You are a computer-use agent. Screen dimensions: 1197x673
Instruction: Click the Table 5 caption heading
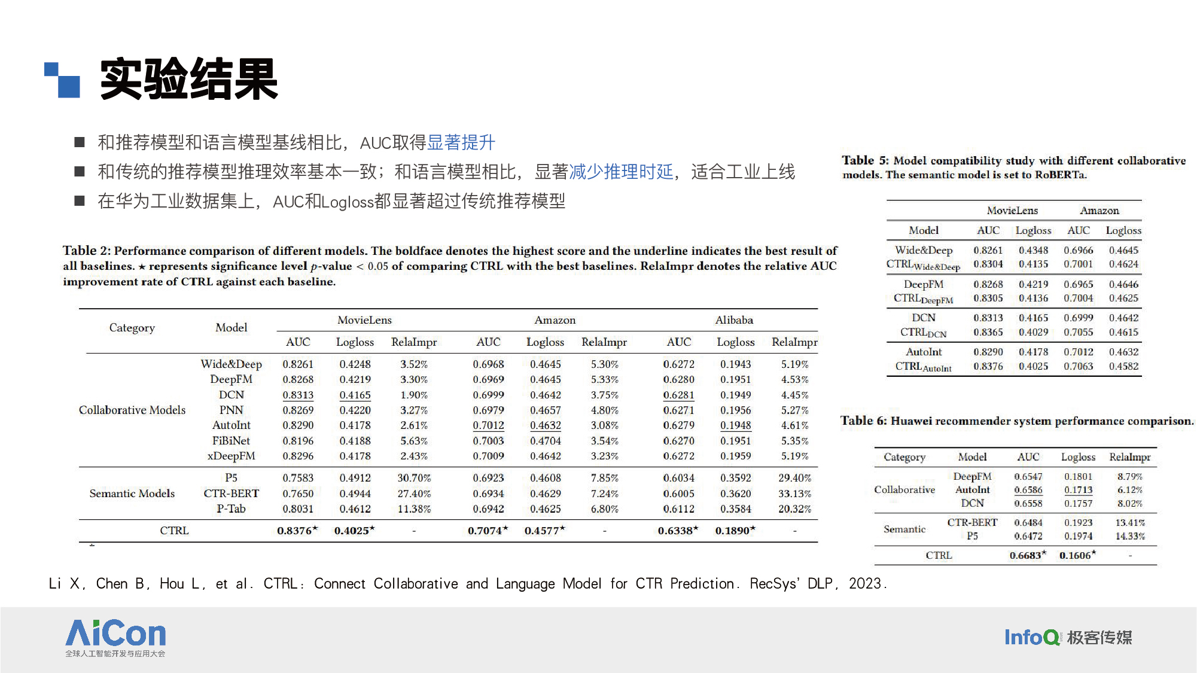[1013, 168]
